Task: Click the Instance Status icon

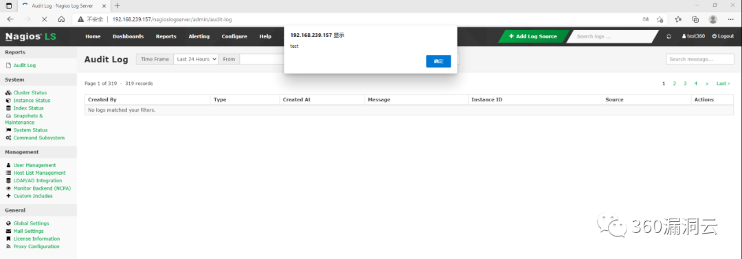Action: click(8, 101)
